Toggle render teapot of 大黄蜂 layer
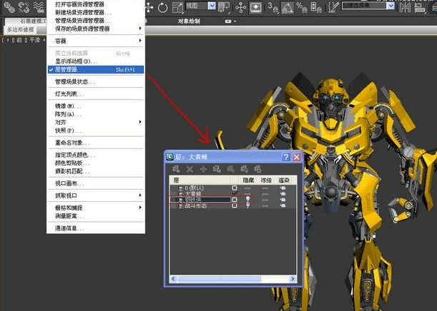This screenshot has width=437, height=311. (x=283, y=194)
